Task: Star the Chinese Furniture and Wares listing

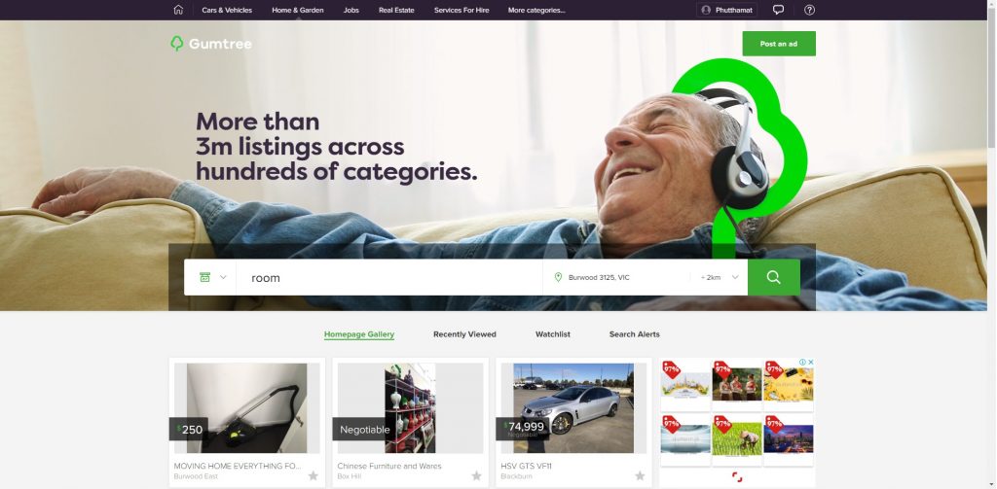Action: click(x=476, y=475)
